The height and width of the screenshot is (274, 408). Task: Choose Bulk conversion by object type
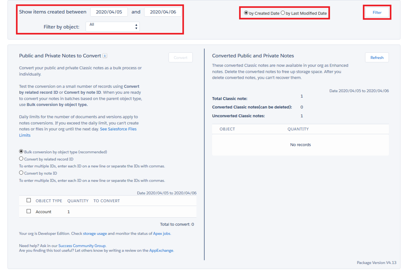click(x=21, y=151)
